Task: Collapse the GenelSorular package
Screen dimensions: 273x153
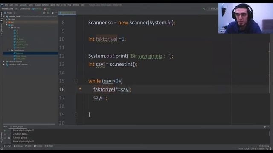Action: pyautogui.click(x=9, y=50)
